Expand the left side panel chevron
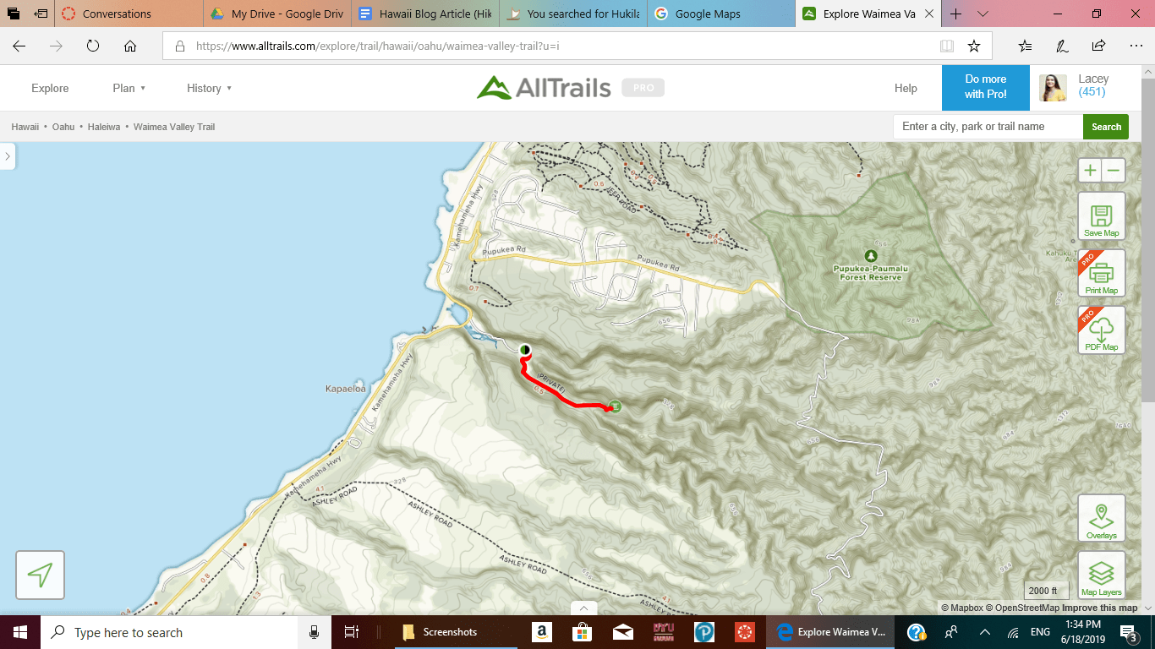This screenshot has height=649, width=1155. point(7,156)
